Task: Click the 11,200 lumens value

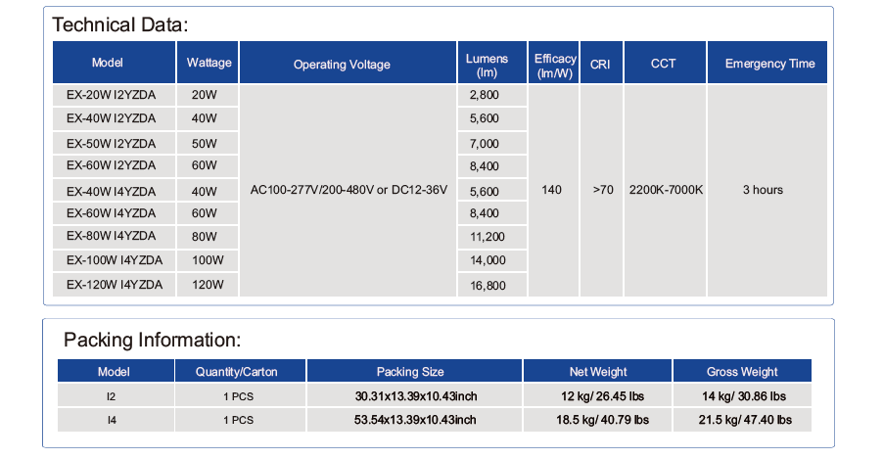Action: (x=488, y=237)
